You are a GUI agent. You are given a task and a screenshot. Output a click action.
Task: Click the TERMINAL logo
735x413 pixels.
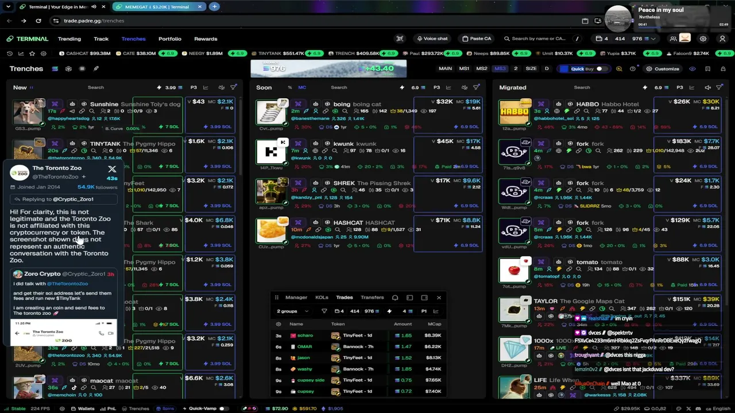pyautogui.click(x=28, y=38)
